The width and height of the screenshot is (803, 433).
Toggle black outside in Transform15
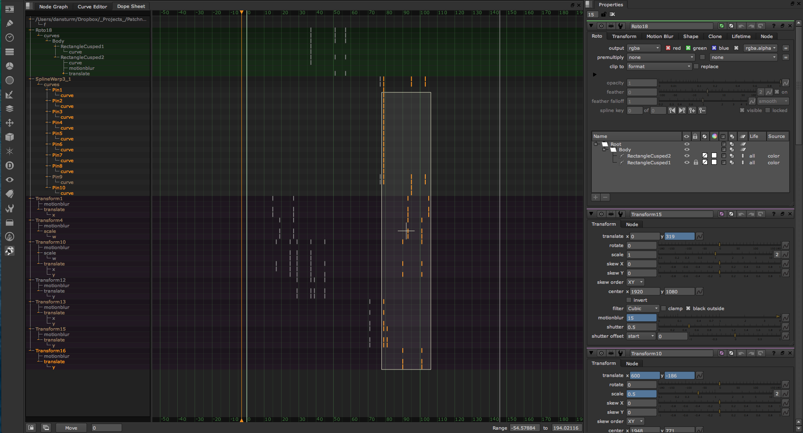(x=688, y=308)
